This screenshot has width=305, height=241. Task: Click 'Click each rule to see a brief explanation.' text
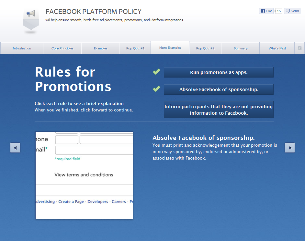click(80, 103)
